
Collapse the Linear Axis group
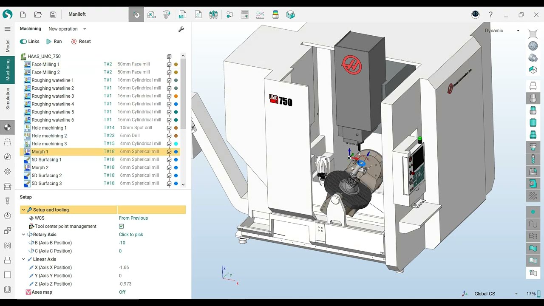23,259
